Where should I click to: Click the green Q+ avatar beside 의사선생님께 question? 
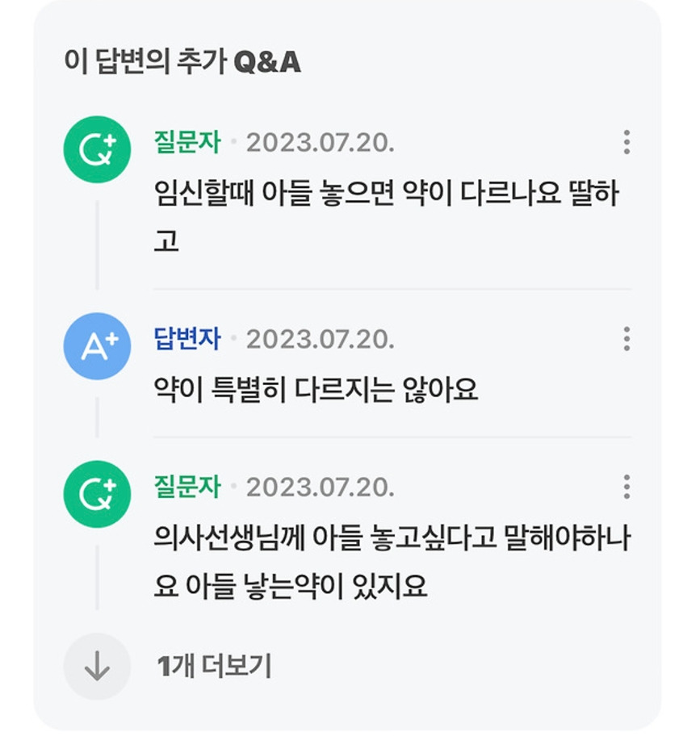click(x=97, y=494)
